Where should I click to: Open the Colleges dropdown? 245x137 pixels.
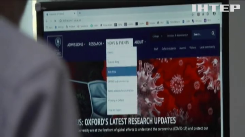[157, 36]
